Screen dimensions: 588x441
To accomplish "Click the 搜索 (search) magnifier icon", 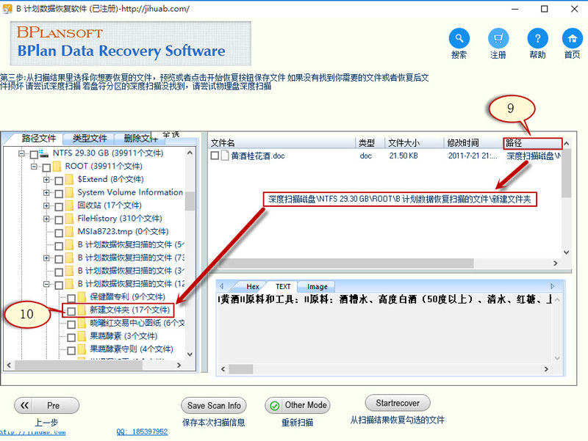I will (x=459, y=39).
